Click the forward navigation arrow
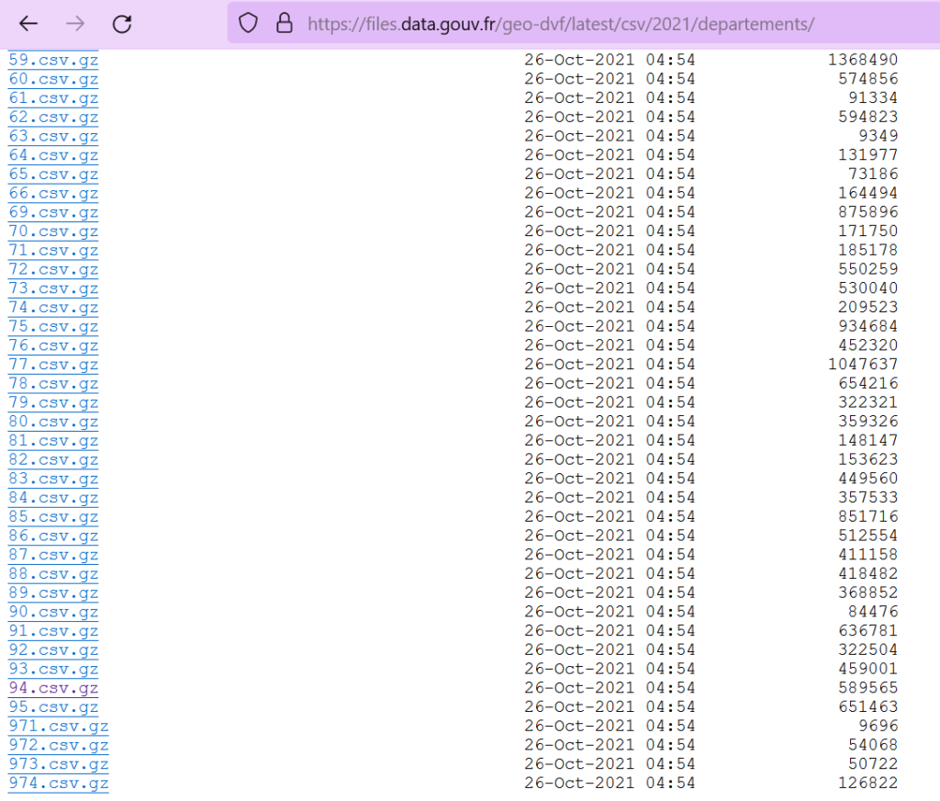This screenshot has width=940, height=801. coord(75,24)
